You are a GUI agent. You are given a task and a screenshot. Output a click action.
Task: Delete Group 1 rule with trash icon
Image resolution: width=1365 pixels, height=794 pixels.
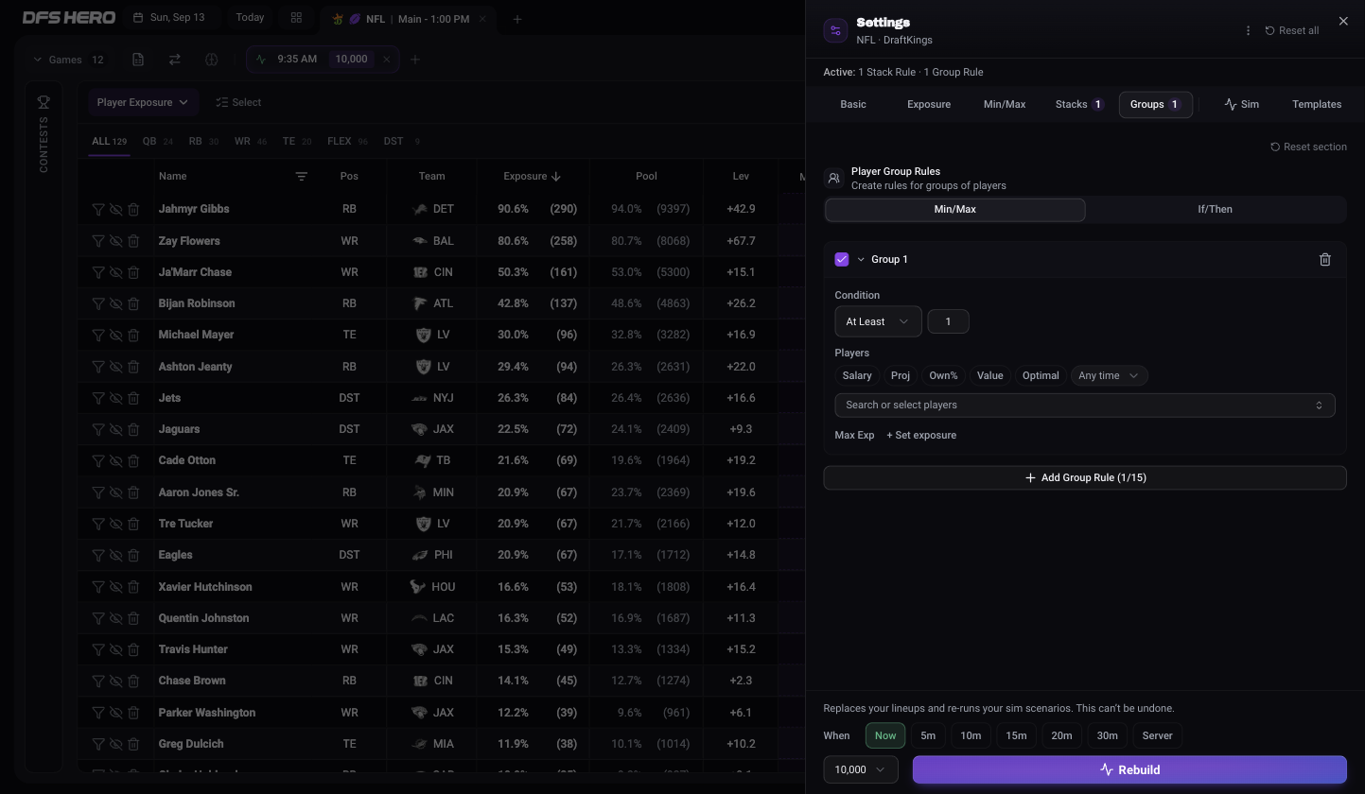coord(1324,259)
